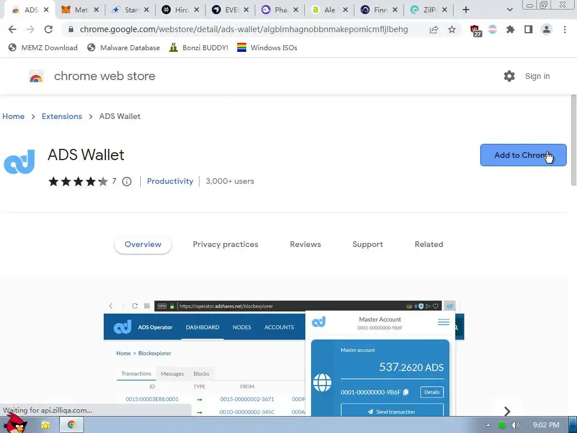Close the Alephium tab
This screenshot has width=577, height=433.
345,10
